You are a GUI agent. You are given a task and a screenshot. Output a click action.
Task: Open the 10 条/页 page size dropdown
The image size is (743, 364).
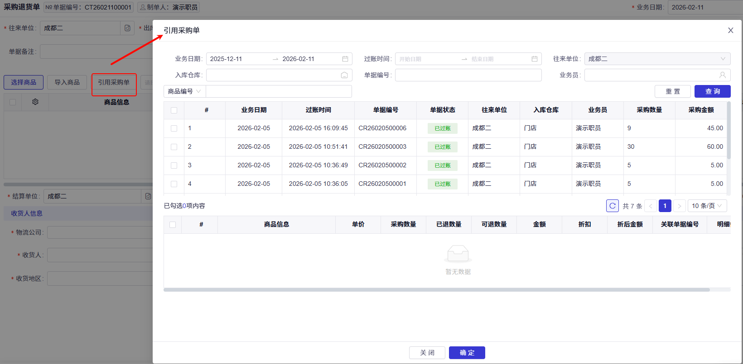coord(707,206)
